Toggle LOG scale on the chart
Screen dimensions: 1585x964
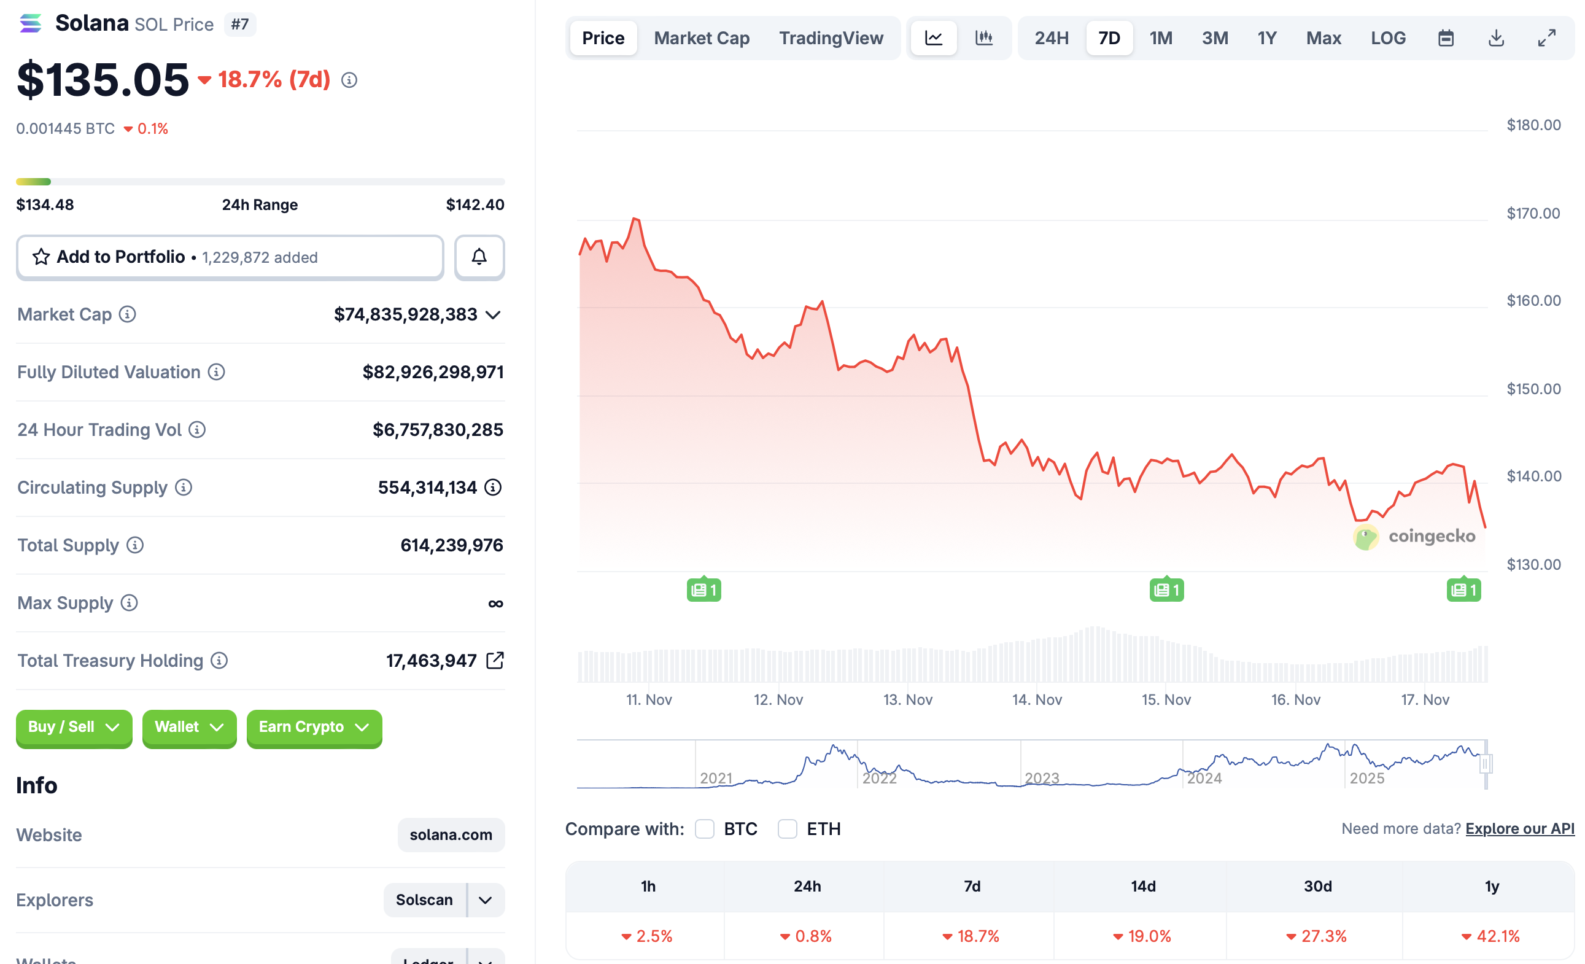tap(1387, 38)
